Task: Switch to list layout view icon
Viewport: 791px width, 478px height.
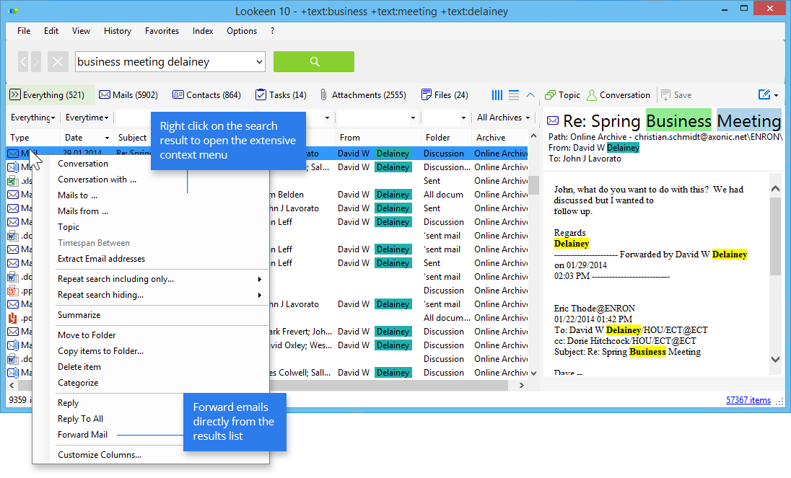Action: 514,95
